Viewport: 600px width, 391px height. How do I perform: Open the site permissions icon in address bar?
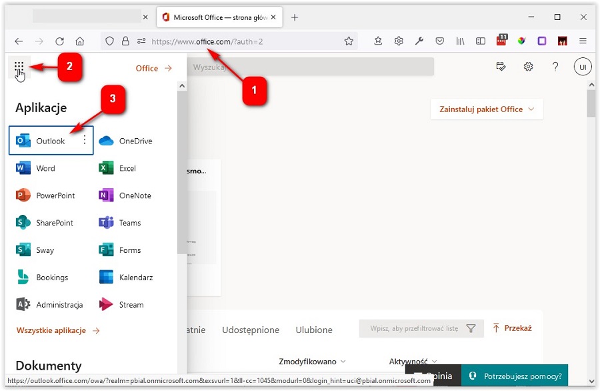coord(141,41)
